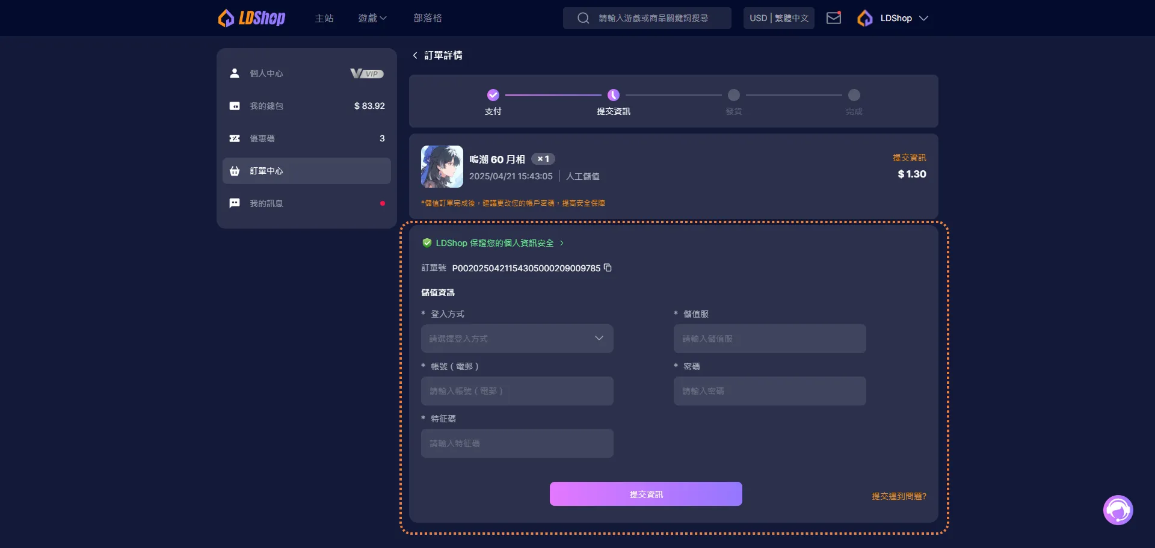Open the 登入方式 dropdown

coord(517,339)
